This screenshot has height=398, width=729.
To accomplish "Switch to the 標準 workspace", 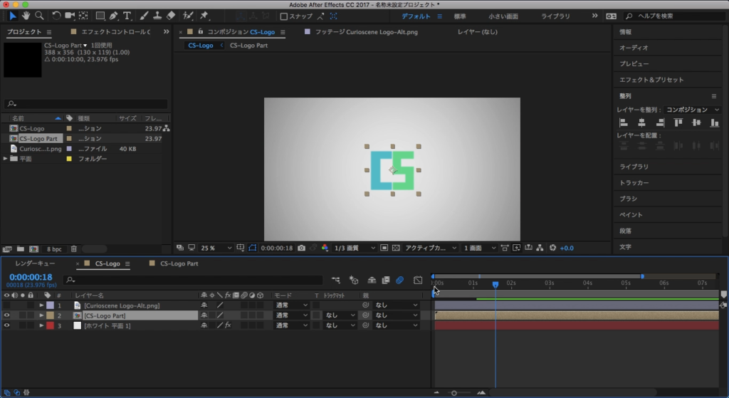I will pos(460,16).
